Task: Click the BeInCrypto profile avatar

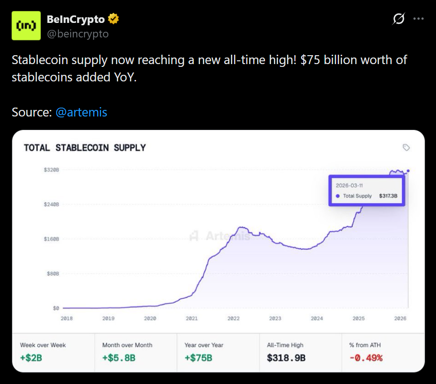Action: pos(26,26)
